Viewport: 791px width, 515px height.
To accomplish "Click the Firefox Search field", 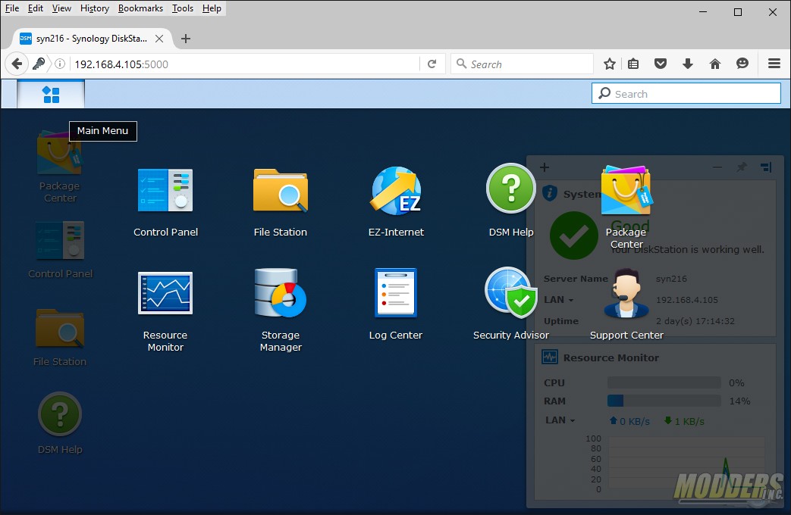I will [522, 64].
